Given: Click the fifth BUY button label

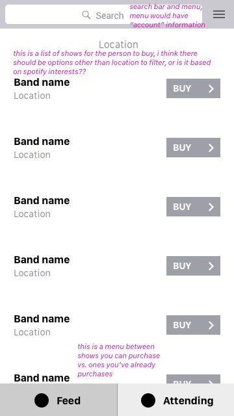Looking at the screenshot, I should click(x=182, y=325).
